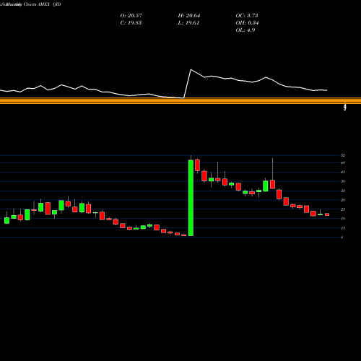
Task: Click the AMEX QID chart title
Action: click(x=49, y=4)
